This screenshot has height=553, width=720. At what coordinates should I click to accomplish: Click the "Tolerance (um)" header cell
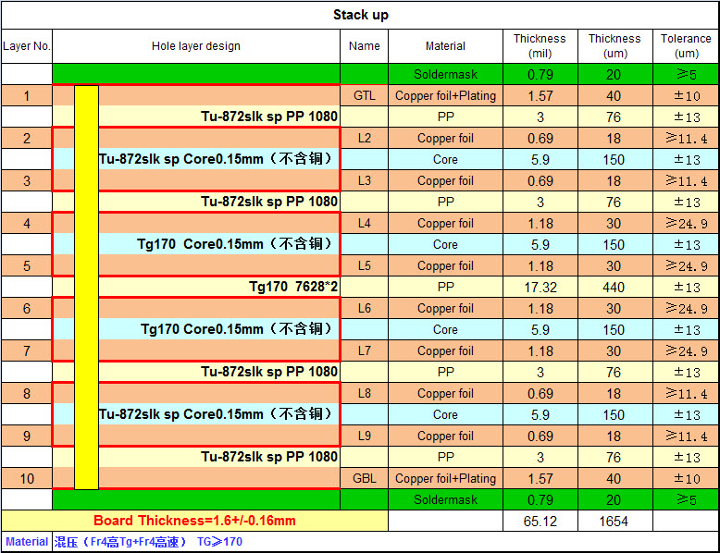686,46
